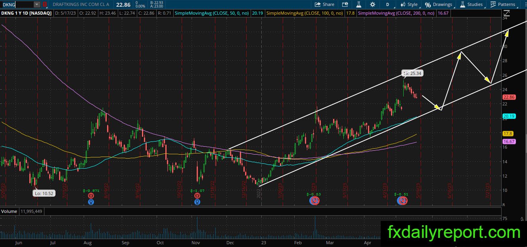Click the Lo: 10.52 price bubble
This screenshot has height=247, width=527.
click(44, 193)
